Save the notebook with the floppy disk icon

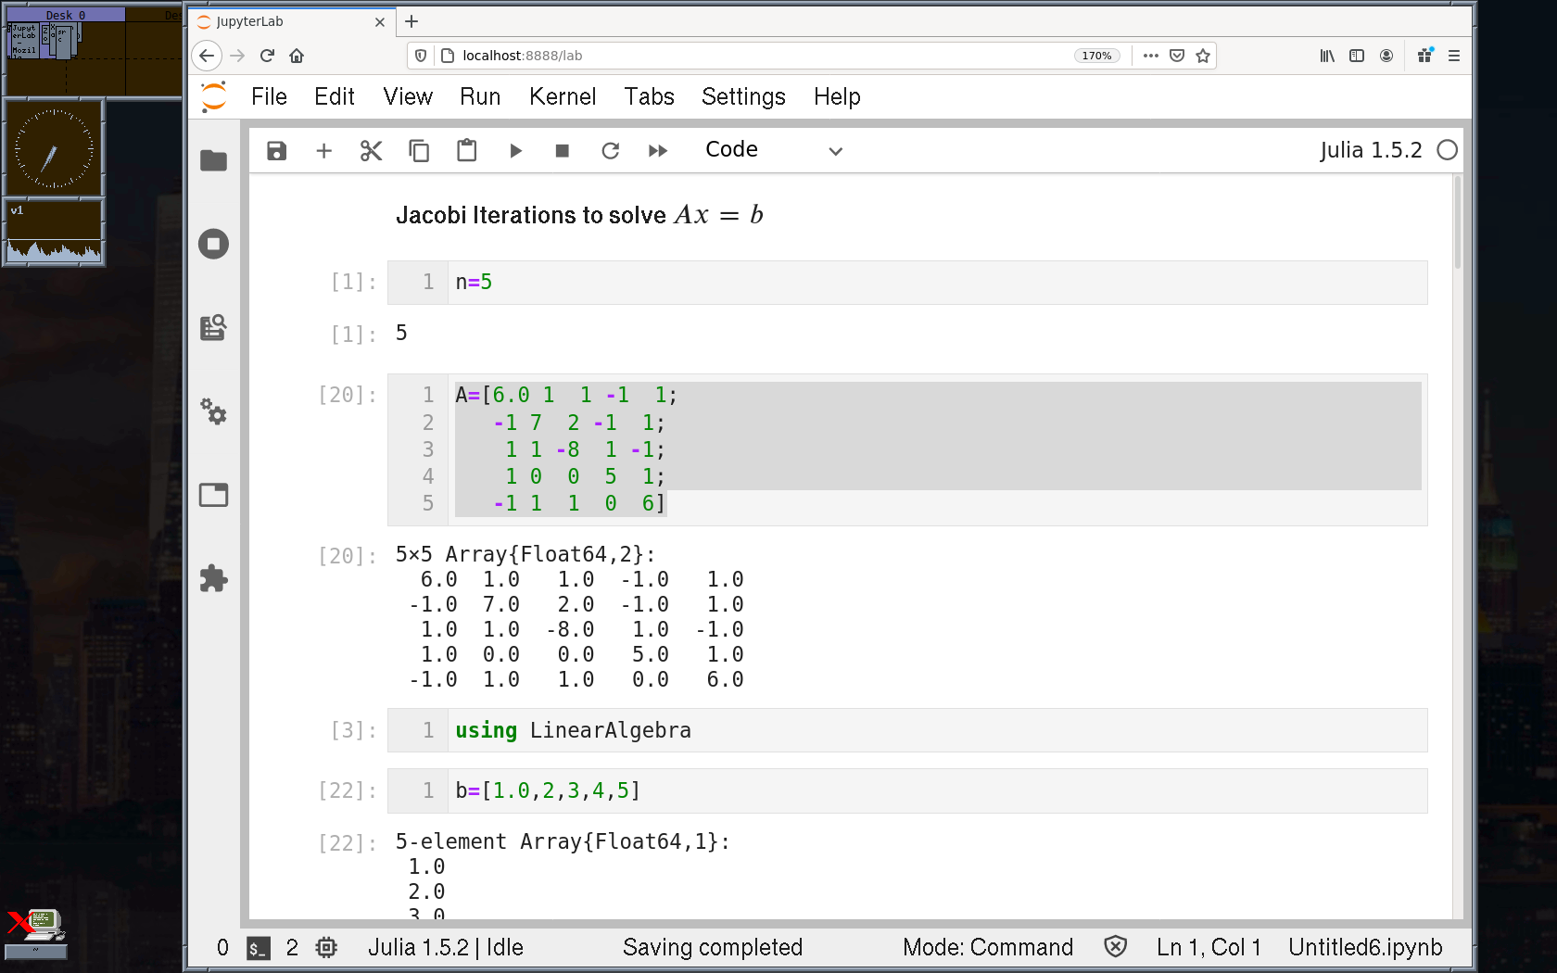[x=276, y=150]
